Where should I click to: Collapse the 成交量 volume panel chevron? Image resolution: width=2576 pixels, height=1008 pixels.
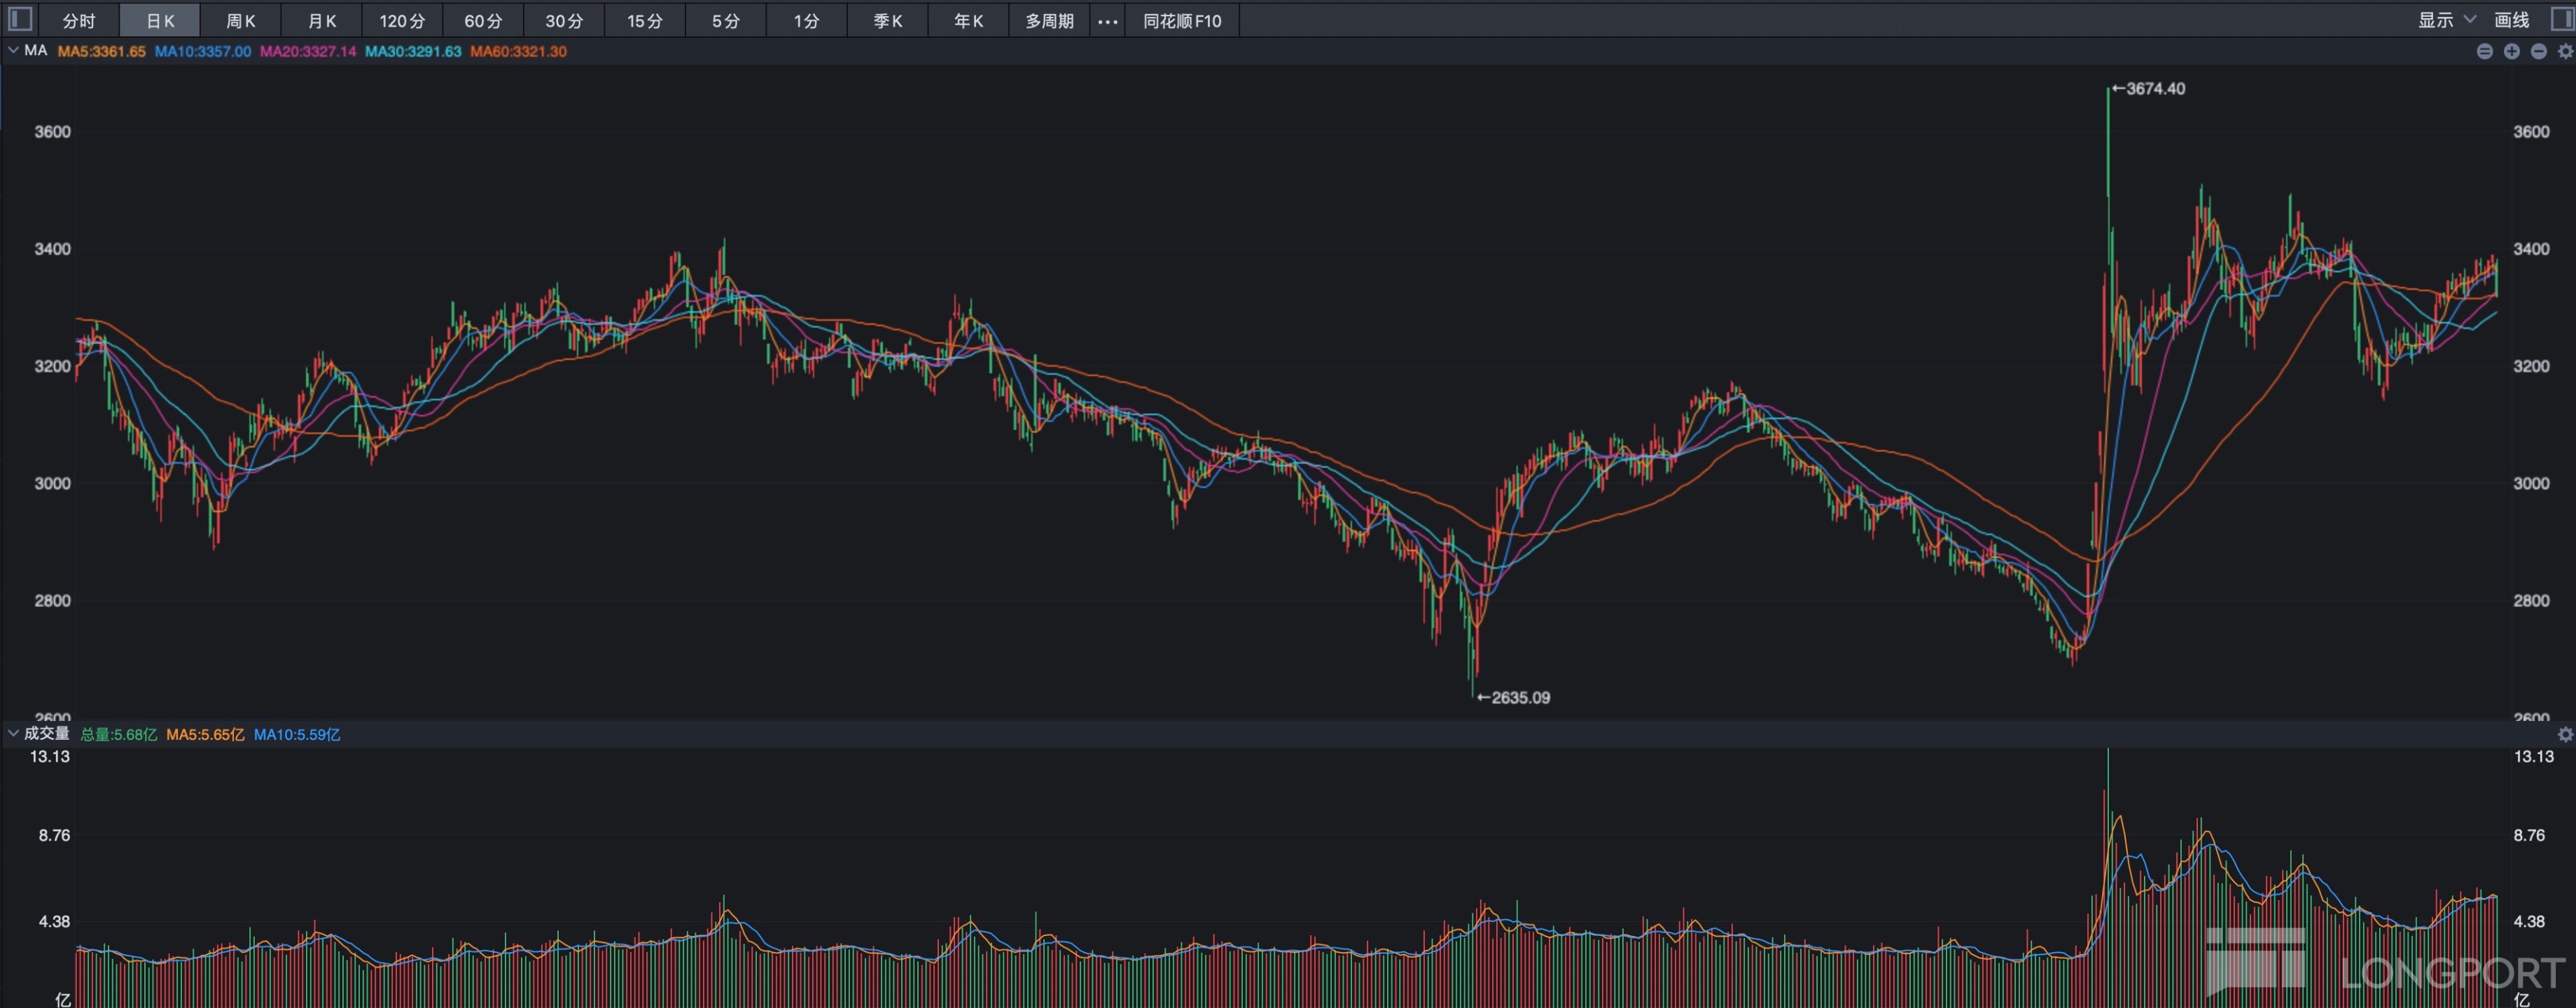13,733
